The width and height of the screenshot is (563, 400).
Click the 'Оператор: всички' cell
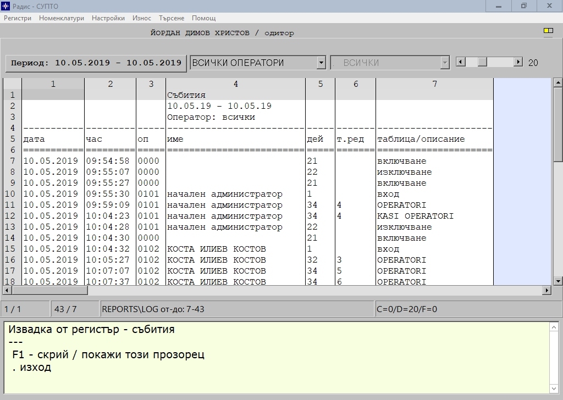tap(235, 117)
